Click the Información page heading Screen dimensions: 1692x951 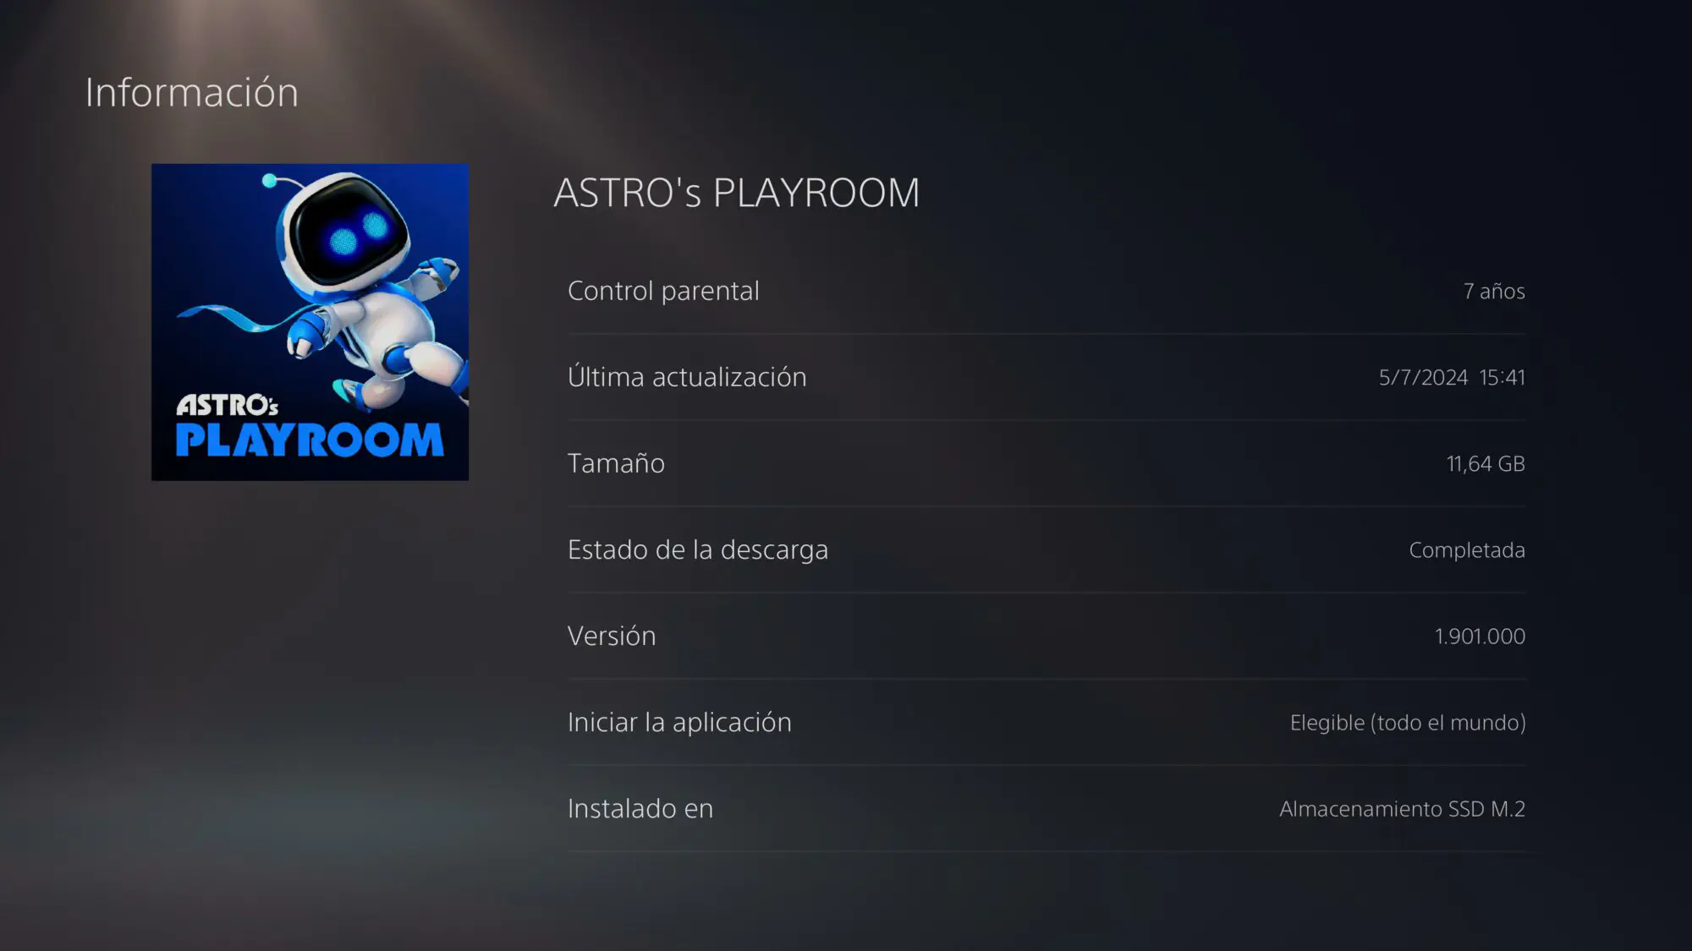pyautogui.click(x=192, y=92)
